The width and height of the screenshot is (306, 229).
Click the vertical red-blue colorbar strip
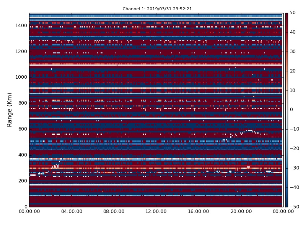286,110
